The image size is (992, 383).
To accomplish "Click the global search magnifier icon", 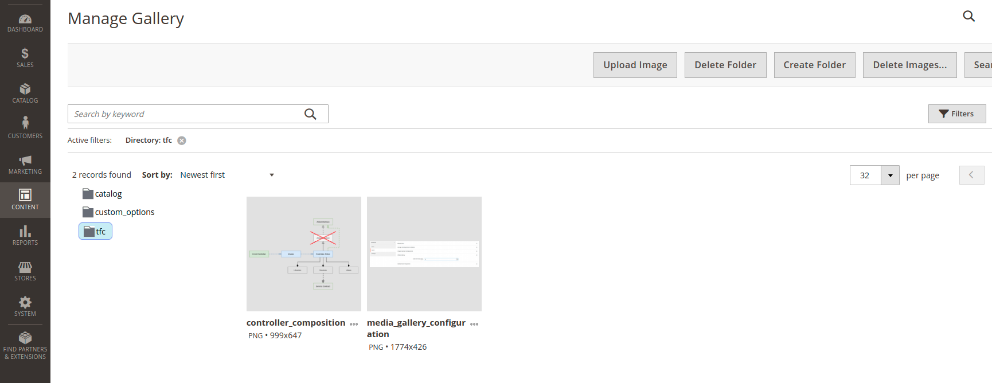I will click(968, 16).
